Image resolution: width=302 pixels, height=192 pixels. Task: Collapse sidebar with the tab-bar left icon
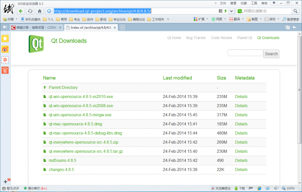(x=5, y=27)
